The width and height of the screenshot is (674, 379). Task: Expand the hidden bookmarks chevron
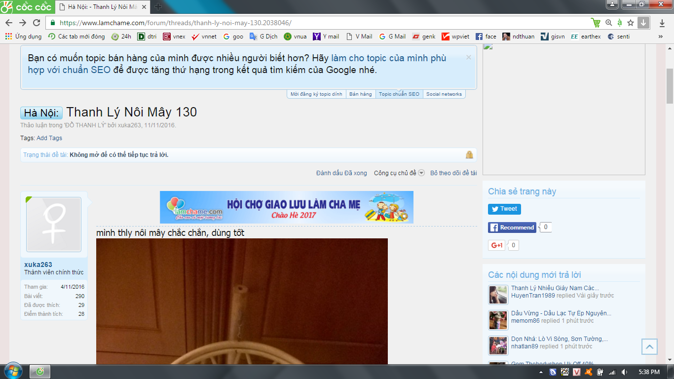click(x=661, y=37)
